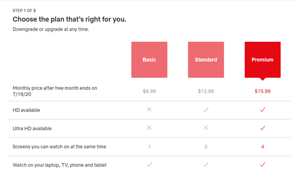Click the Premium screens count 4
Viewport: 295px width, 177px height.
coord(262,147)
